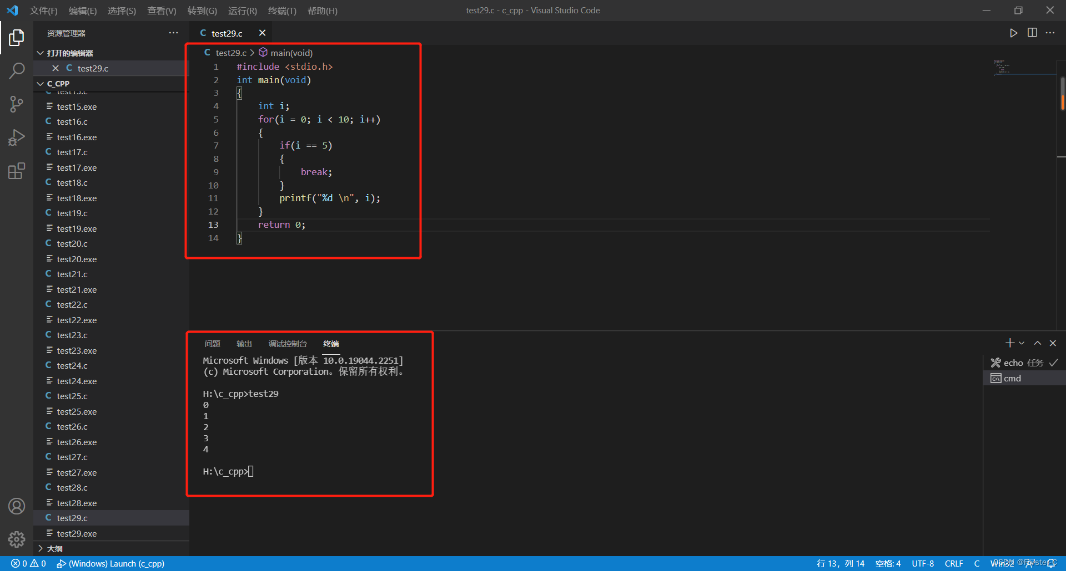The image size is (1066, 571).
Task: Close test29.c in open editors list
Action: [56, 68]
